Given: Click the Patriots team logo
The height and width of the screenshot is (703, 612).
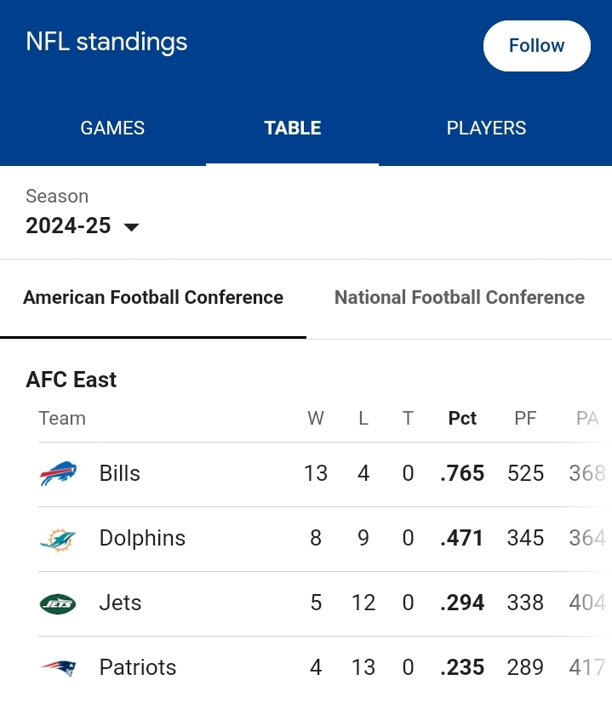Looking at the screenshot, I should click(58, 668).
